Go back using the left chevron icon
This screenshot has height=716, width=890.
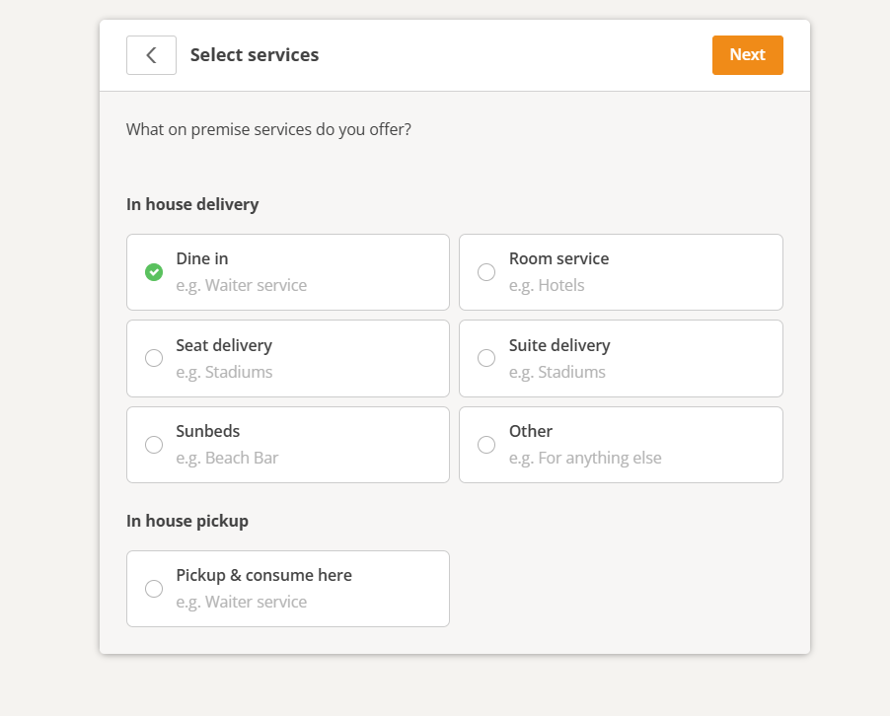pyautogui.click(x=151, y=55)
